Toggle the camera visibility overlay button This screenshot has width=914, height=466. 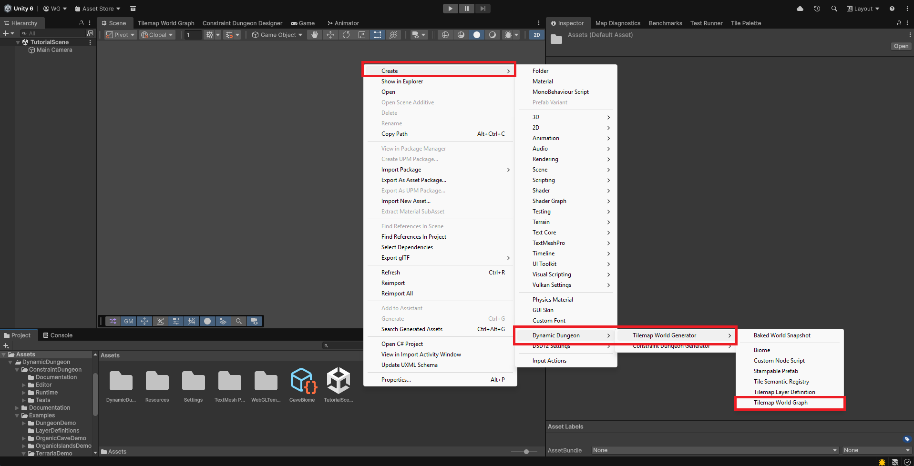coord(255,321)
